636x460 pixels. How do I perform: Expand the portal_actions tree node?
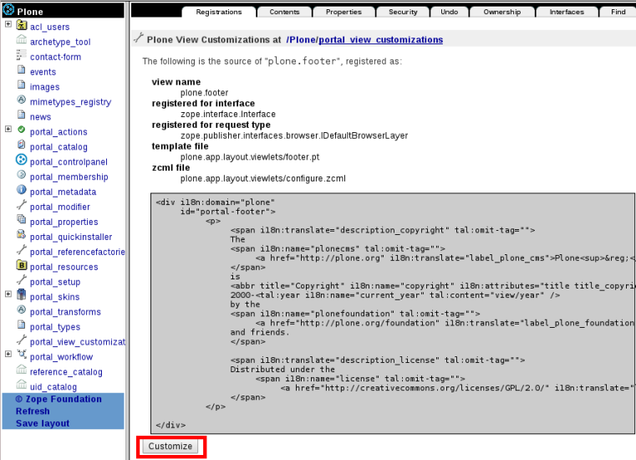coord(8,130)
